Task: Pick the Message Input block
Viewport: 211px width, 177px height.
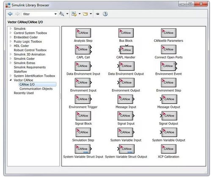Action: (x=126, y=99)
